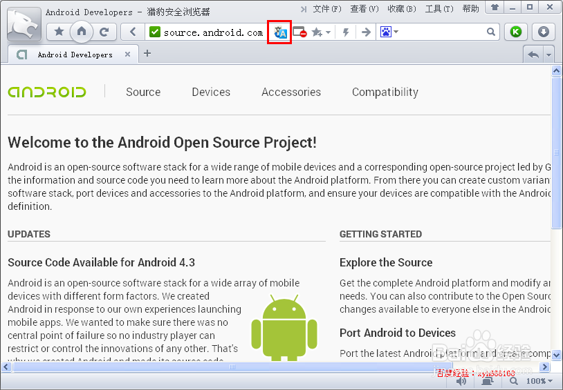This screenshot has height=390, width=563.
Task: Reload the page with the refresh icon
Action: [104, 32]
